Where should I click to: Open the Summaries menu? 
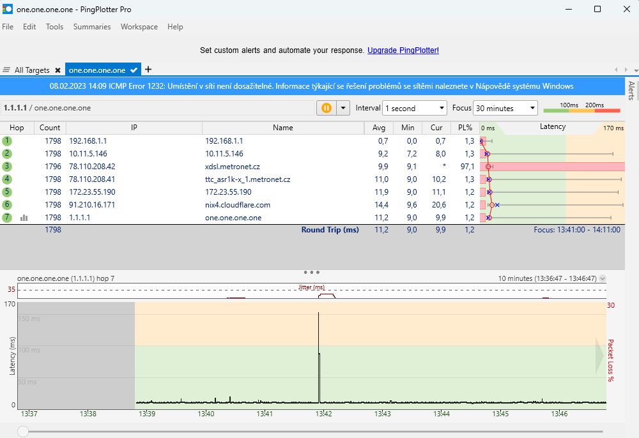coord(92,27)
